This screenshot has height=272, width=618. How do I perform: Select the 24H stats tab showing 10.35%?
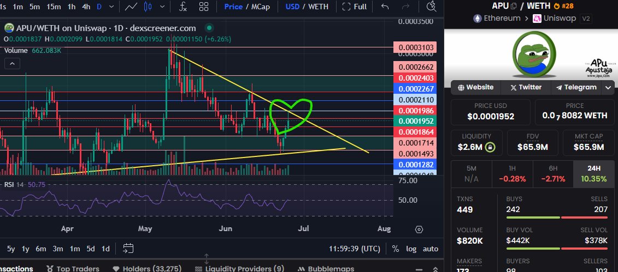pyautogui.click(x=593, y=174)
